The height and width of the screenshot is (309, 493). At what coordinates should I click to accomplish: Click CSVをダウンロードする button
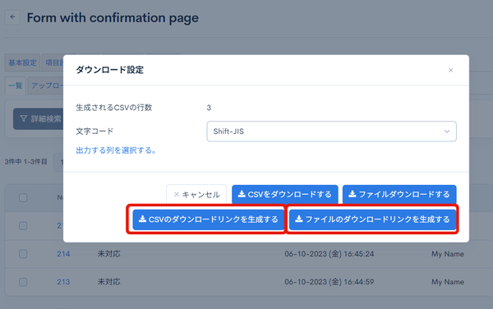pos(285,195)
